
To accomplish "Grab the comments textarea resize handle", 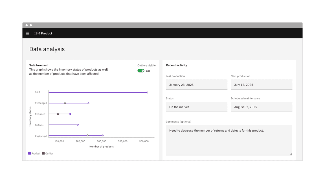I will 291,154.
